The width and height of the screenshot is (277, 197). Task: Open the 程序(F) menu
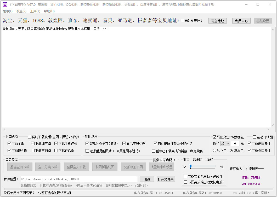8,11
